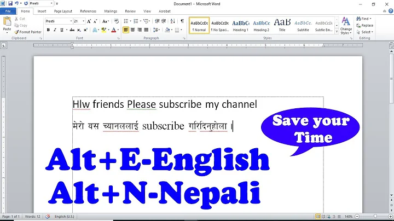The image size is (394, 221).
Task: Click Format Painter
Action: tap(28, 32)
